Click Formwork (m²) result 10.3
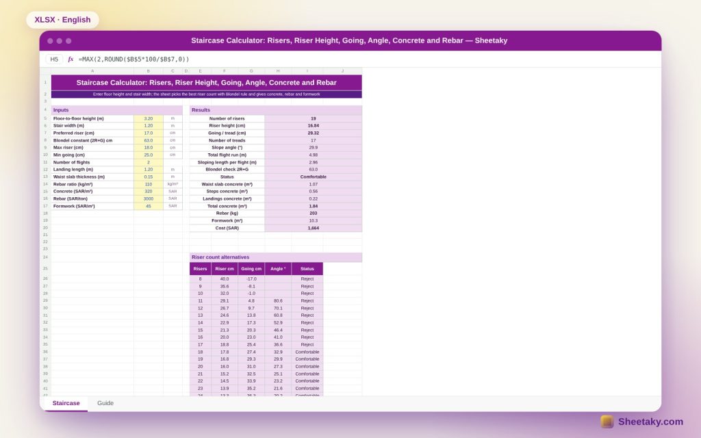701x438 pixels. [x=314, y=221]
